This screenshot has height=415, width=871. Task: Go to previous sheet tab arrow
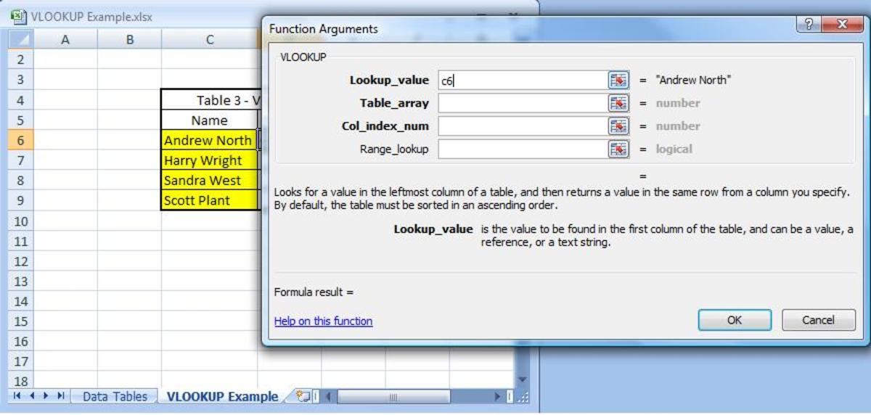click(32, 396)
